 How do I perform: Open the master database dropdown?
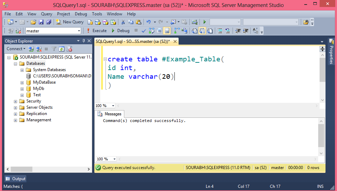[79, 31]
